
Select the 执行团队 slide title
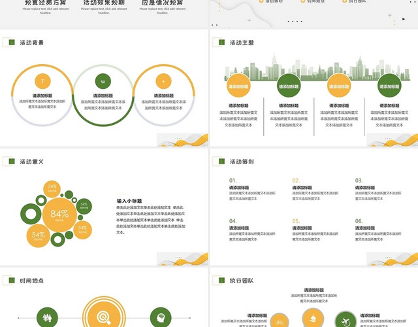point(242,281)
